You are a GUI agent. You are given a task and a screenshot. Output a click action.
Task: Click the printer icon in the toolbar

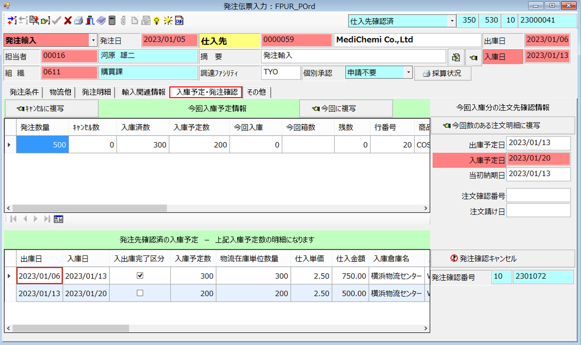(79, 20)
